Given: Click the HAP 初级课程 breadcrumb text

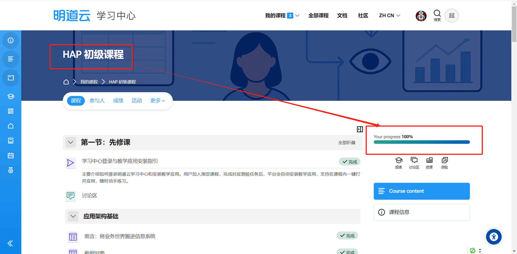Looking at the screenshot, I should coord(123,82).
